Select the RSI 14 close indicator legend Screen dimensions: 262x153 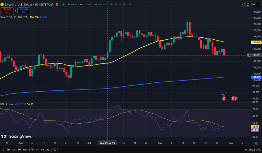click(x=7, y=104)
